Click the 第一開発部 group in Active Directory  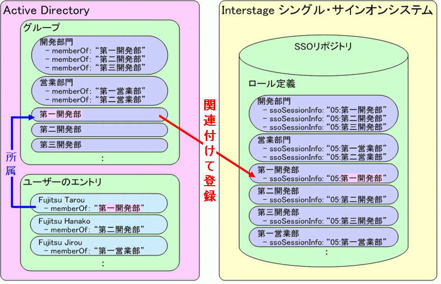(99, 114)
